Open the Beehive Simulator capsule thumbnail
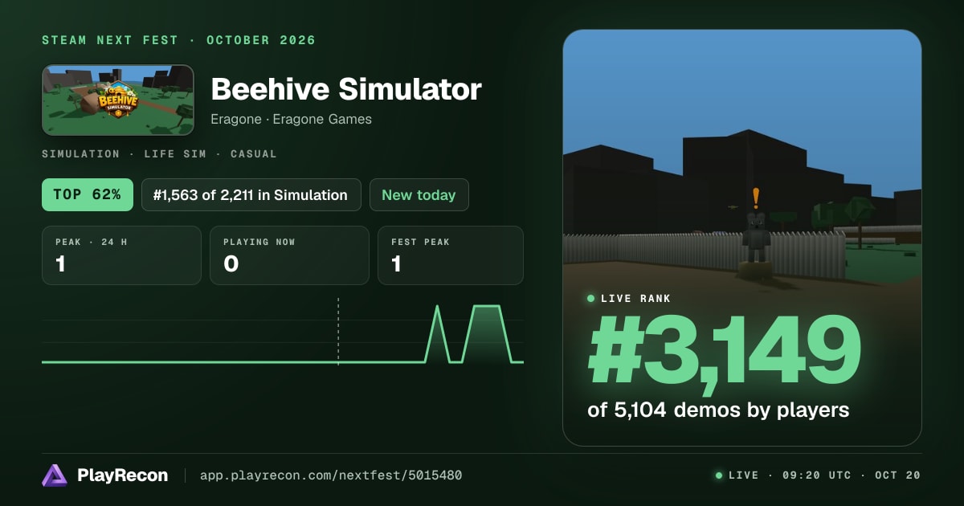This screenshot has width=964, height=506. click(118, 100)
